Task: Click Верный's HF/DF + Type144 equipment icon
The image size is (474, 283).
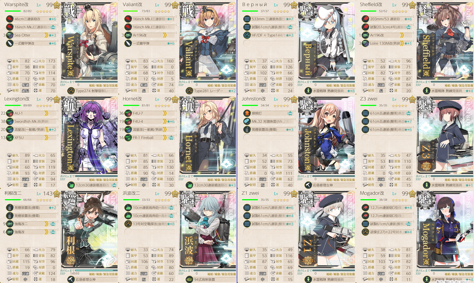Action: 247,35
